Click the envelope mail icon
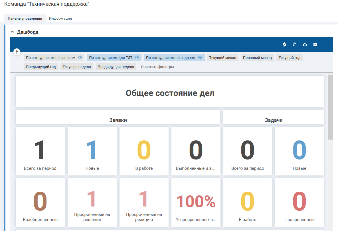Image resolution: width=338 pixels, height=231 pixels. coord(315,44)
